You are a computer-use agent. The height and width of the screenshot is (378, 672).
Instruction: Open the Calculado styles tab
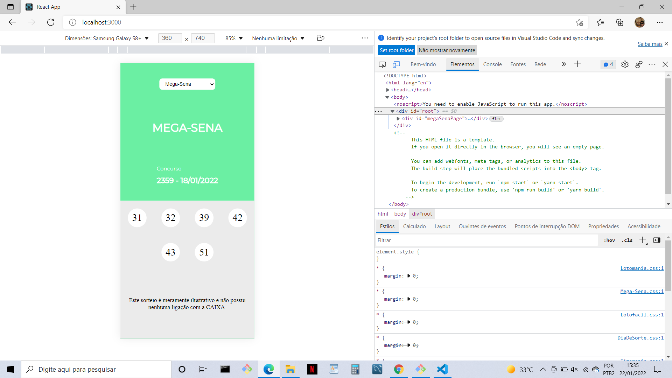pos(414,226)
